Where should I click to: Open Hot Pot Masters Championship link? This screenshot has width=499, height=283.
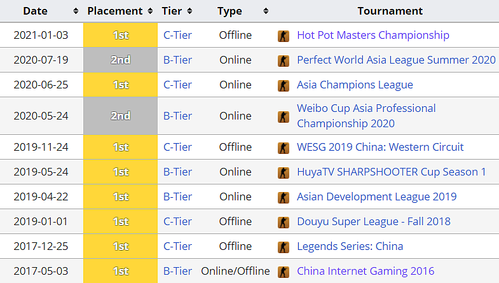373,35
